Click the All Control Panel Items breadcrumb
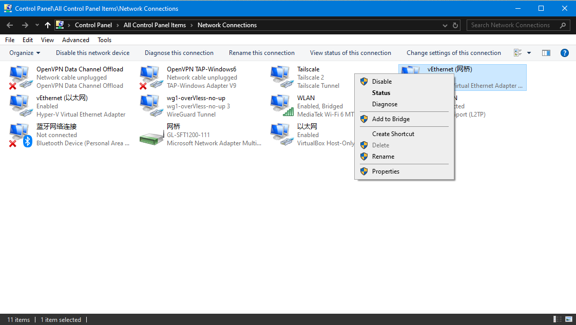Image resolution: width=576 pixels, height=325 pixels. (155, 25)
